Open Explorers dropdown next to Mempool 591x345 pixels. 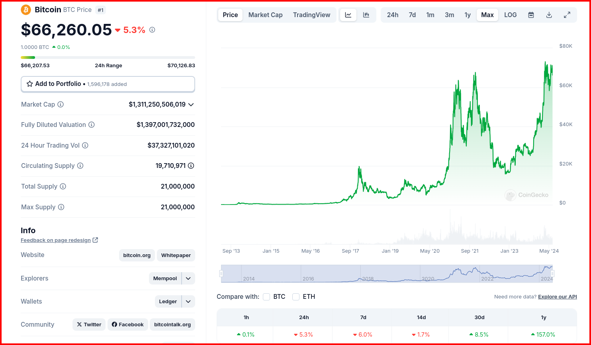click(x=188, y=279)
